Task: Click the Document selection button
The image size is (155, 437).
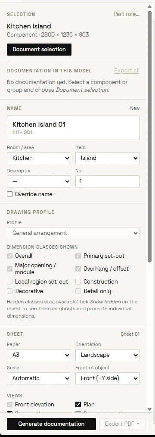Action: point(39,49)
